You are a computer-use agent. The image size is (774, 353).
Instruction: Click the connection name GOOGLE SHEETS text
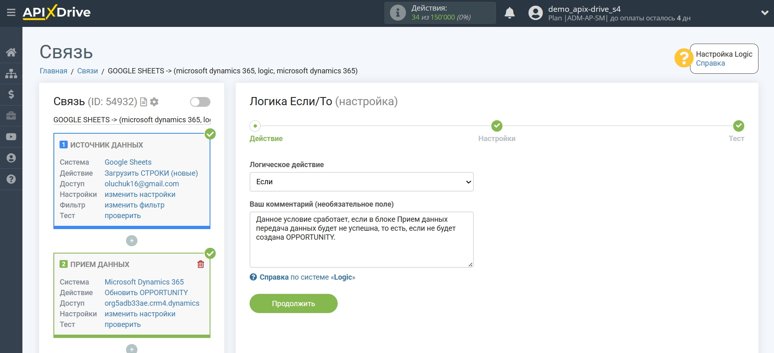pyautogui.click(x=132, y=120)
